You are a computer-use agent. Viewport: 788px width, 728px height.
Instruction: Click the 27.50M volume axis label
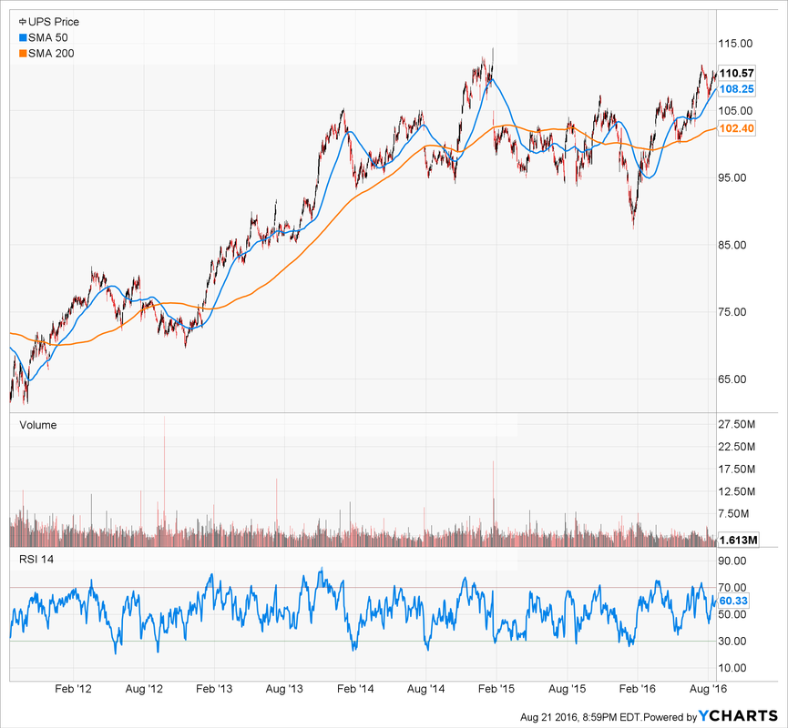[x=738, y=425]
